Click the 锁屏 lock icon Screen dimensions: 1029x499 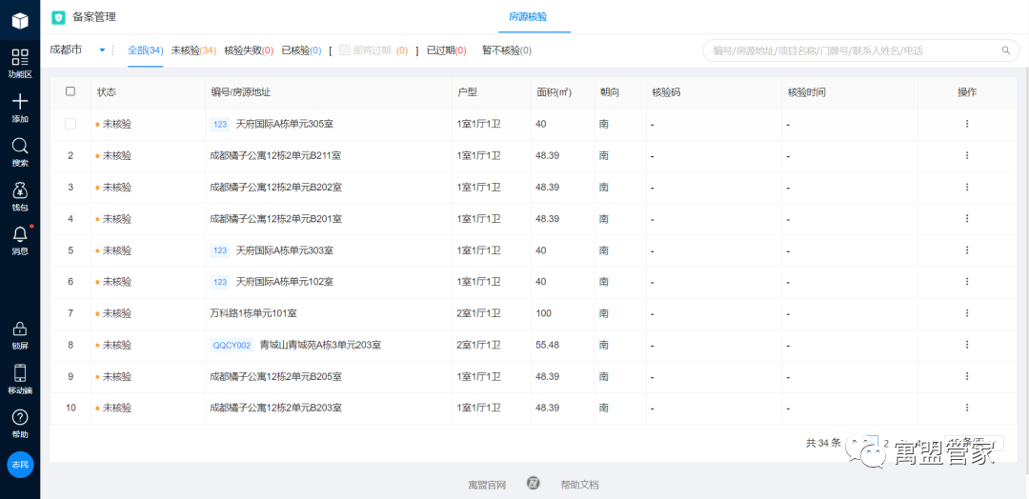pos(20,329)
